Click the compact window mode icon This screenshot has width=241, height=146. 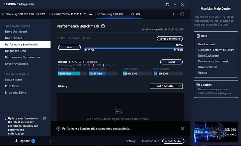click(x=168, y=5)
